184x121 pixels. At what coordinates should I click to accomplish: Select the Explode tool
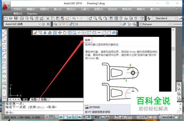click(x=114, y=33)
